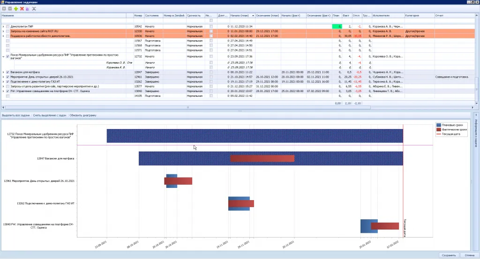The height and width of the screenshot is (259, 480).
Task: Delete task using the red X icon
Action: 22,9
